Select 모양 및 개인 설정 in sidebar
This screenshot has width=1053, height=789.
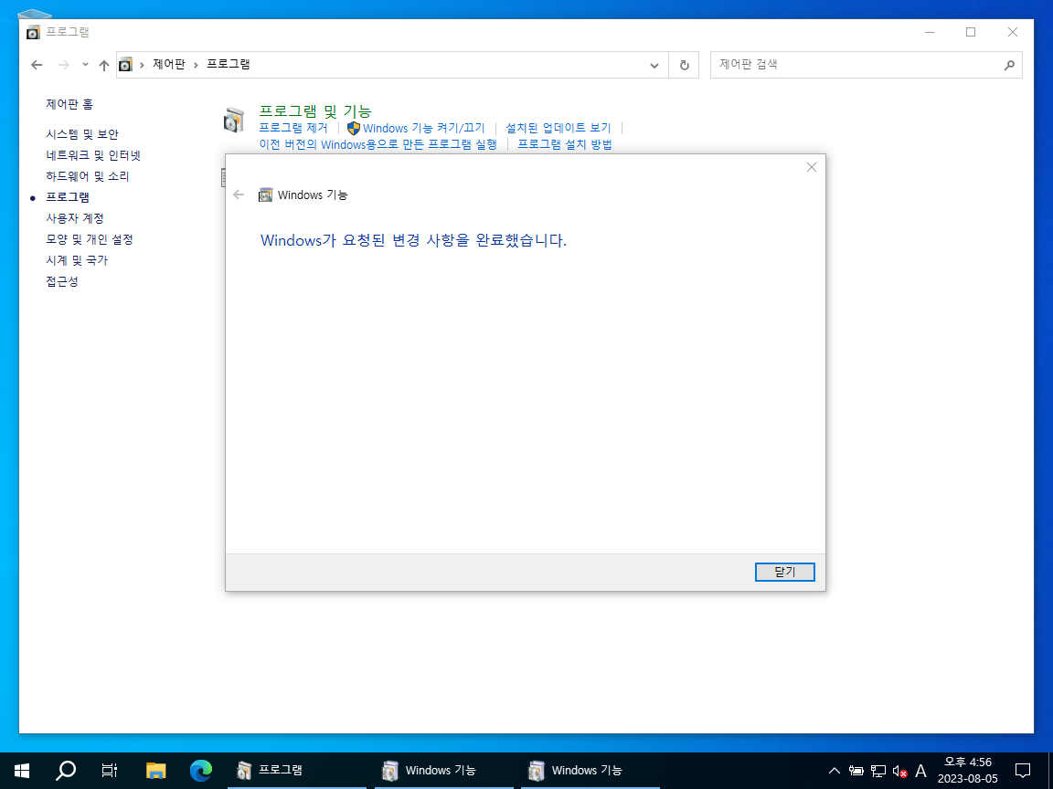90,239
